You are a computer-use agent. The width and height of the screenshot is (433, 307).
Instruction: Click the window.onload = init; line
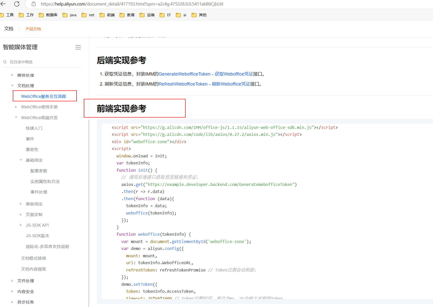(x=141, y=156)
